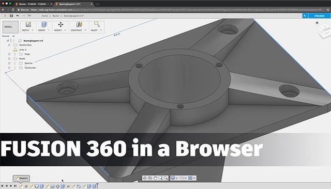Image resolution: width=331 pixels, height=189 pixels.
Task: Select the Orbit tool in navigation bar
Action: (145, 178)
